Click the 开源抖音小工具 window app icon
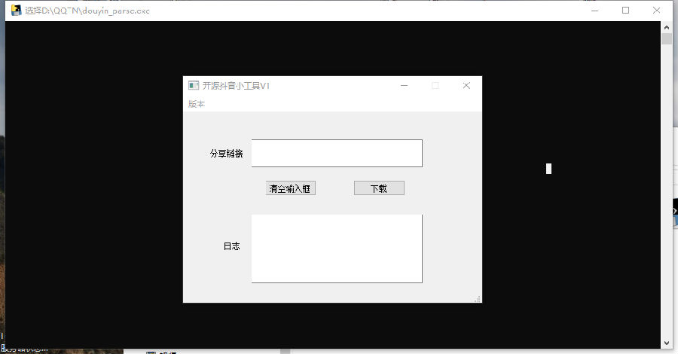The image size is (678, 354). [194, 86]
